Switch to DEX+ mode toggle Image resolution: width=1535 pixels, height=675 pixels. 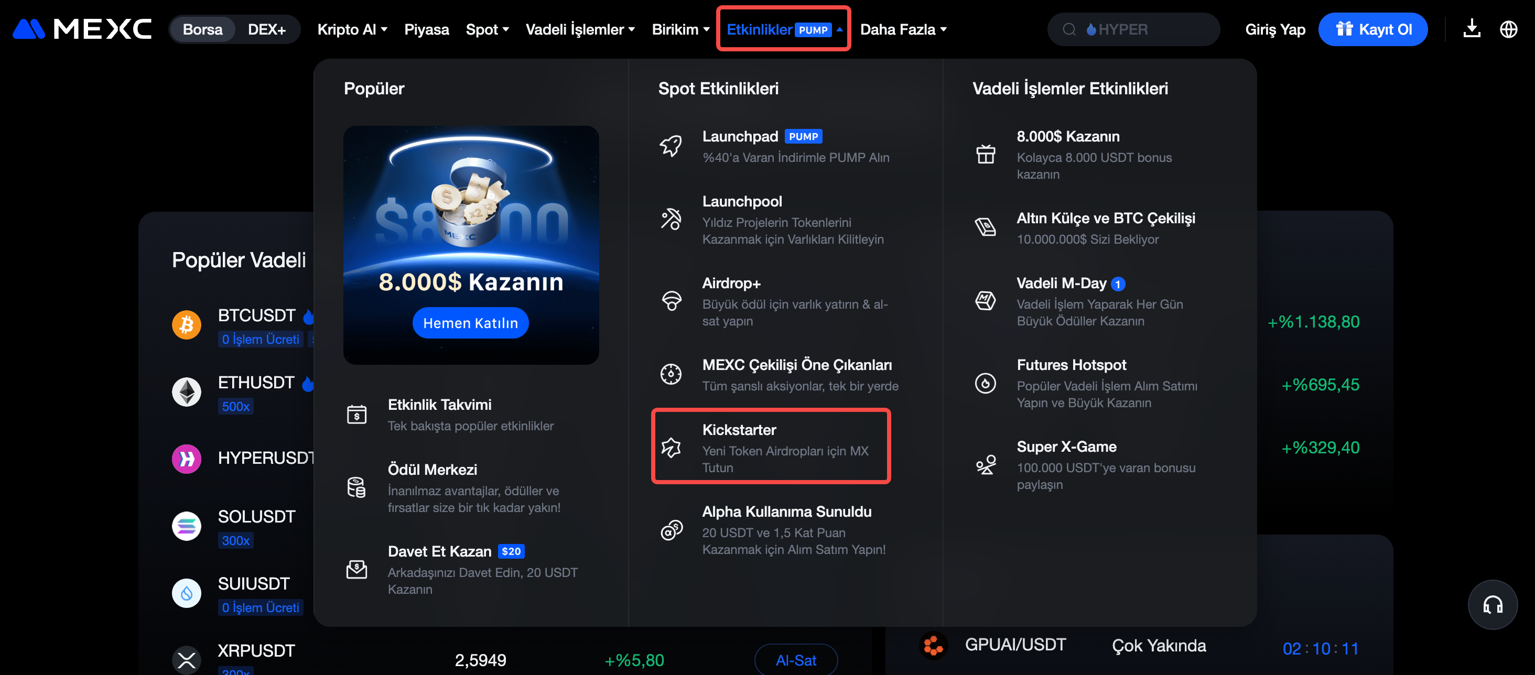[267, 29]
